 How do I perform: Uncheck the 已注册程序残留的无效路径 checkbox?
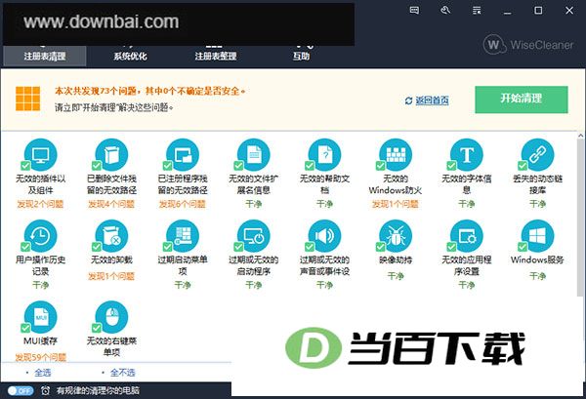tap(167, 165)
